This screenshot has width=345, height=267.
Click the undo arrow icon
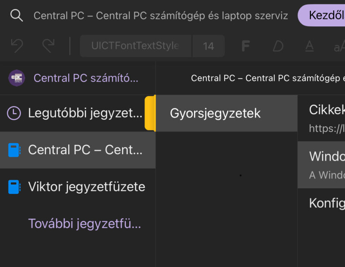[17, 46]
